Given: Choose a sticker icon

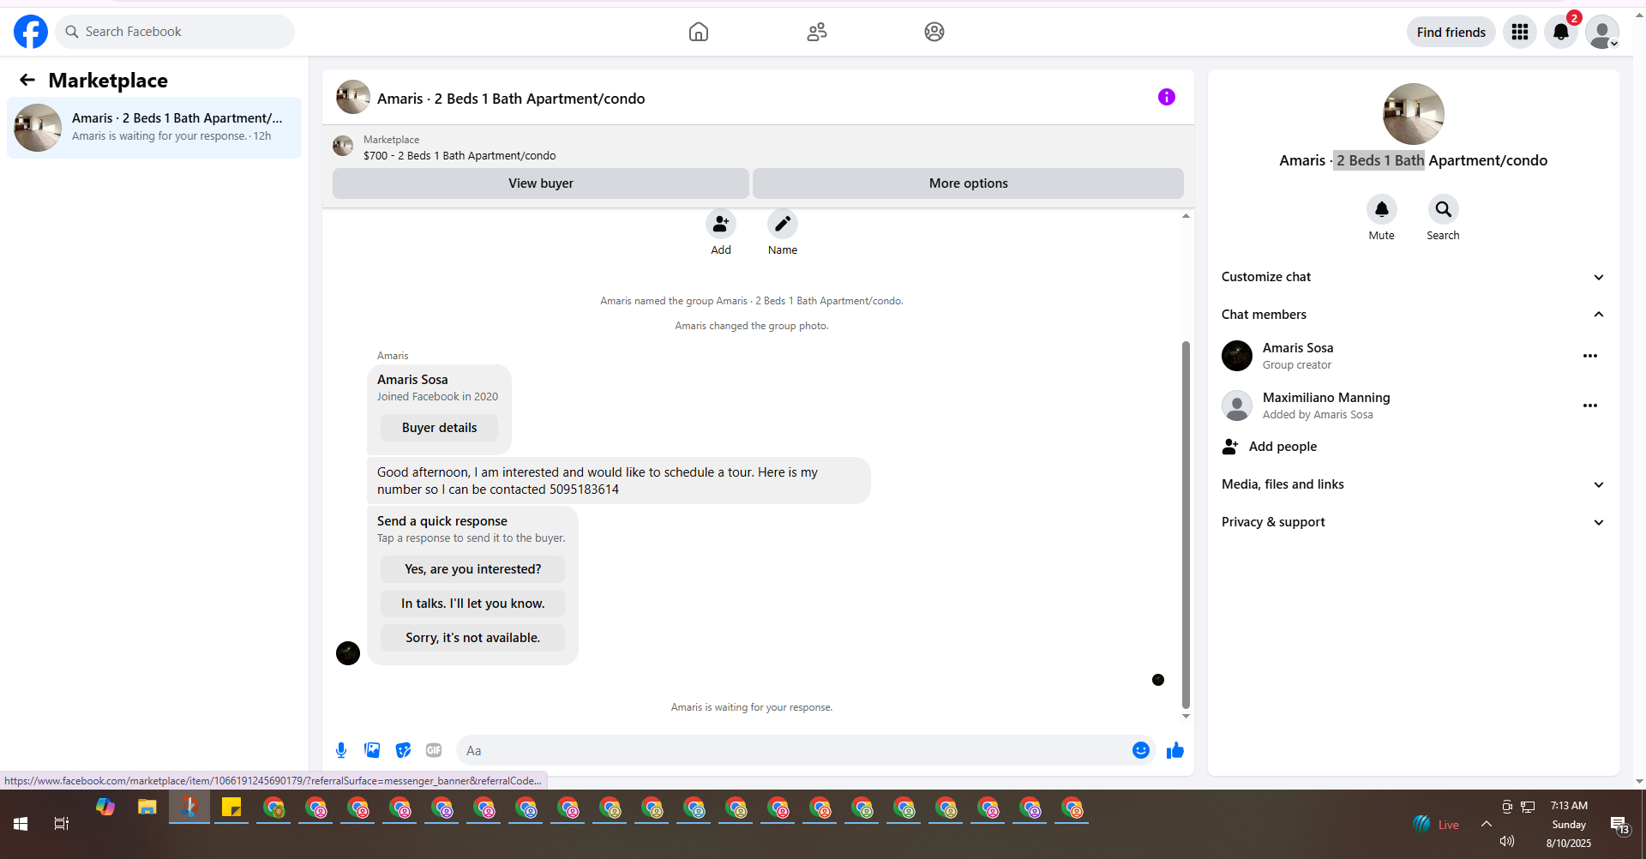Looking at the screenshot, I should pyautogui.click(x=403, y=750).
